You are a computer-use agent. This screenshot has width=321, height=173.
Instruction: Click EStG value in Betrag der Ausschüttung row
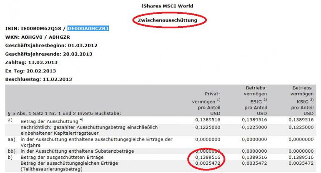pos(254,120)
